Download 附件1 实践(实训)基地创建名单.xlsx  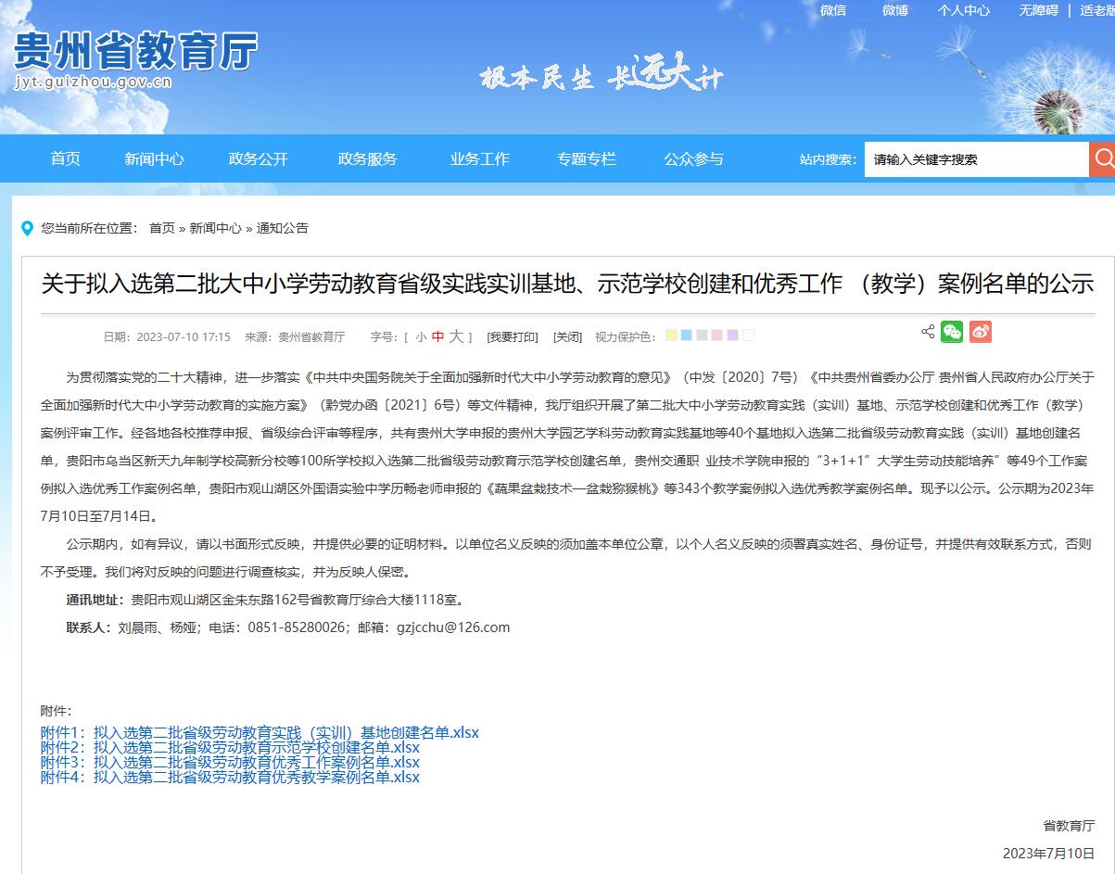[x=260, y=732]
